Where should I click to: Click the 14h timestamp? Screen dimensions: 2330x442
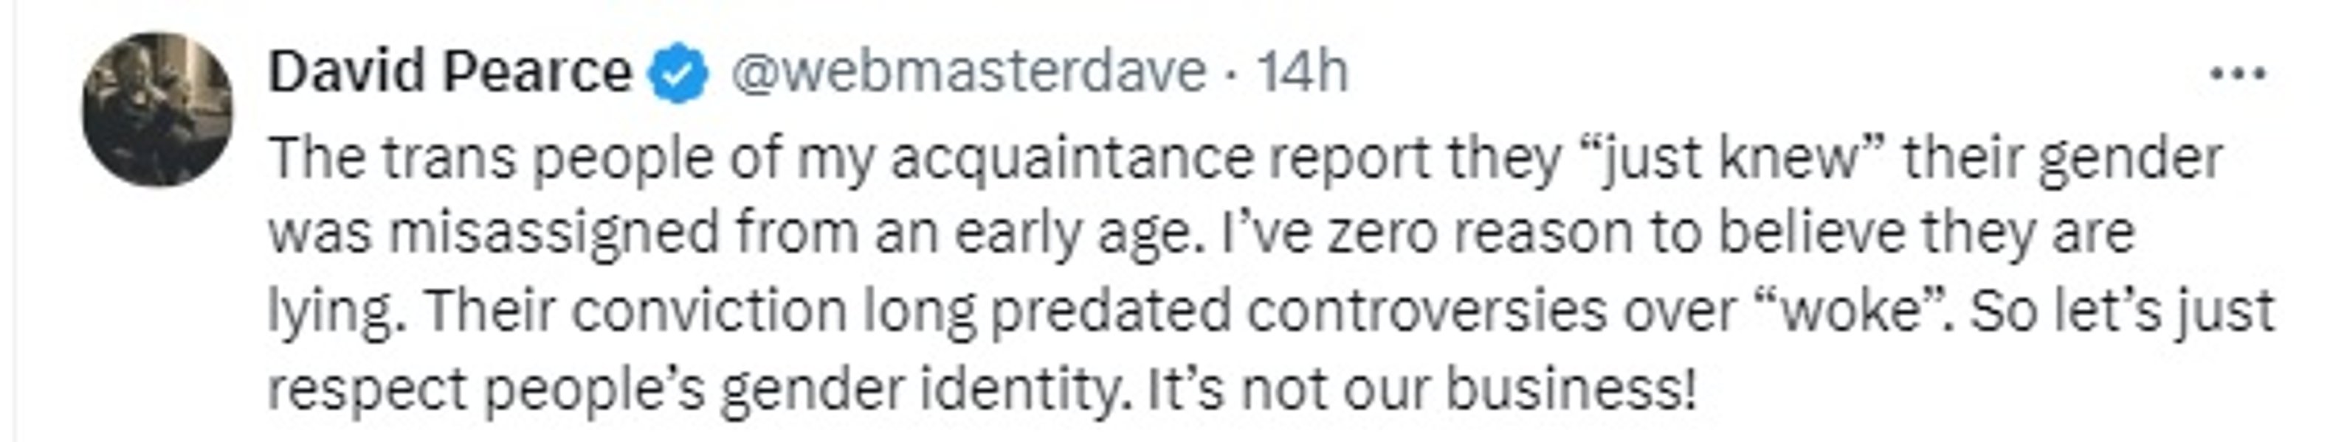[x=1303, y=72]
